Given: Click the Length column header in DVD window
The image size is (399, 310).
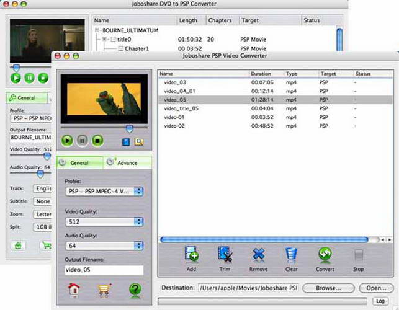Looking at the screenshot, I should point(191,20).
